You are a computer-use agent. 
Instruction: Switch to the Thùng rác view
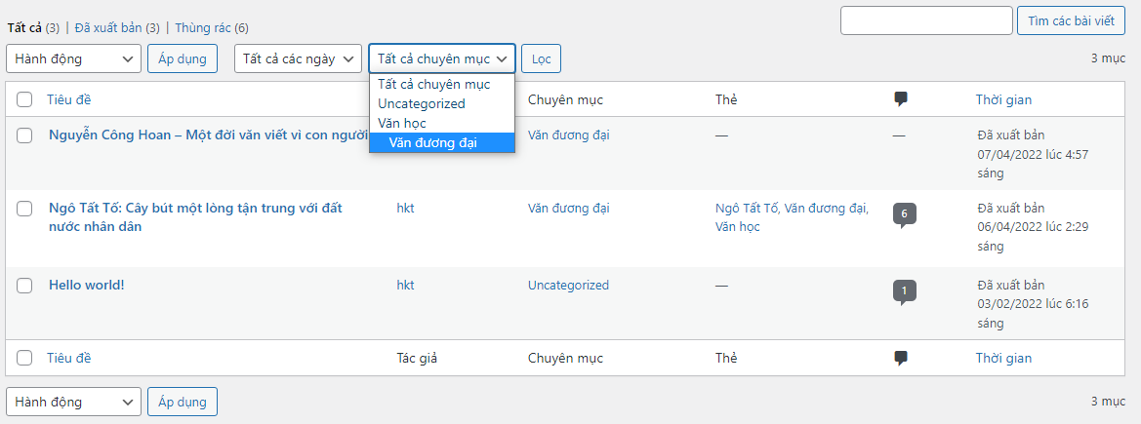211,27
